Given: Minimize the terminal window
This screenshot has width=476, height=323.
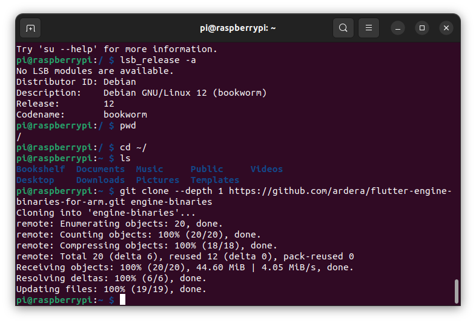Looking at the screenshot, I should coord(398,28).
